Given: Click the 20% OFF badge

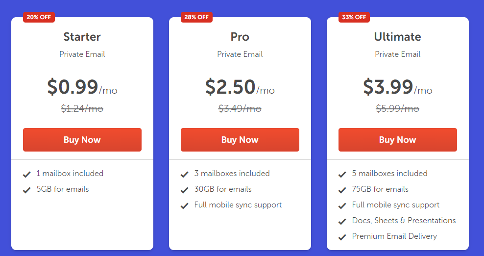Looking at the screenshot, I should click(x=39, y=17).
